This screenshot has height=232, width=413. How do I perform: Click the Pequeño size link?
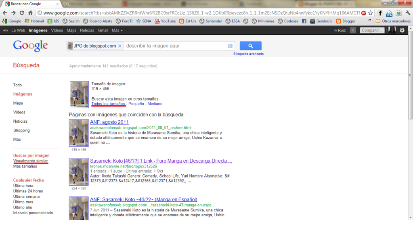[x=136, y=104]
